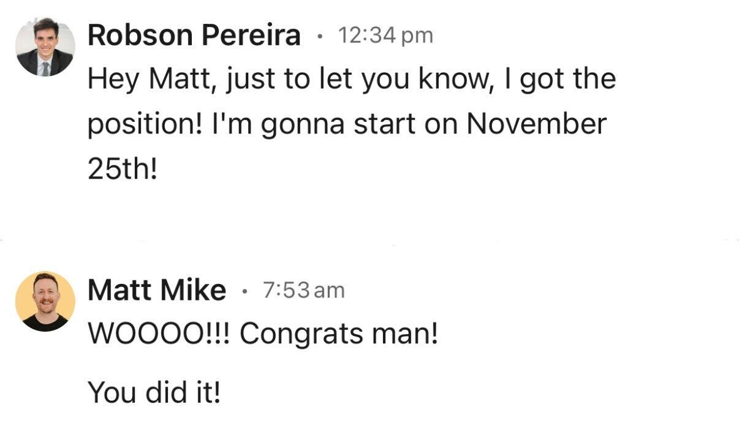Image resolution: width=739 pixels, height=432 pixels.
Task: Click the divider line between the messages
Action: click(369, 240)
